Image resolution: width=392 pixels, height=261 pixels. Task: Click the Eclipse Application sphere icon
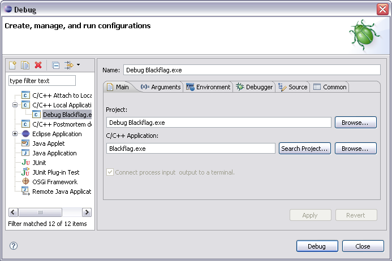(25, 134)
